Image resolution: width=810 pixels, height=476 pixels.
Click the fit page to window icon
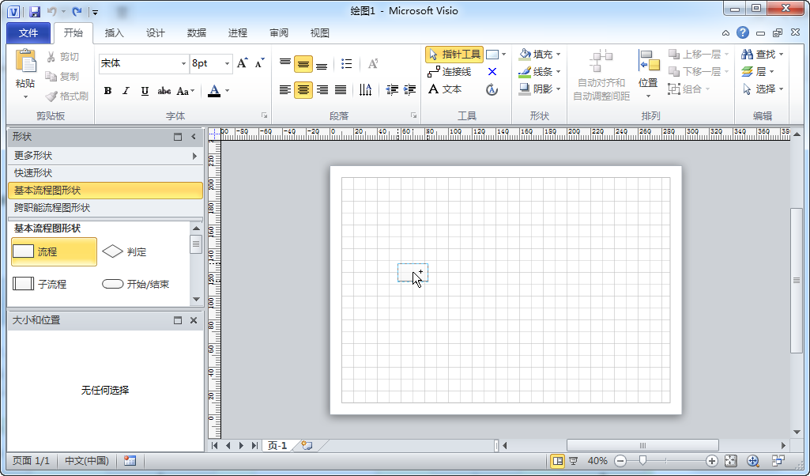pyautogui.click(x=730, y=461)
